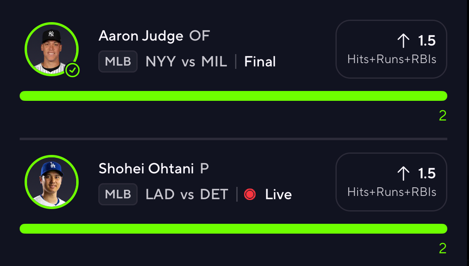This screenshot has width=469, height=266.
Task: Click Aaron Judge's player avatar
Action: pyautogui.click(x=51, y=50)
